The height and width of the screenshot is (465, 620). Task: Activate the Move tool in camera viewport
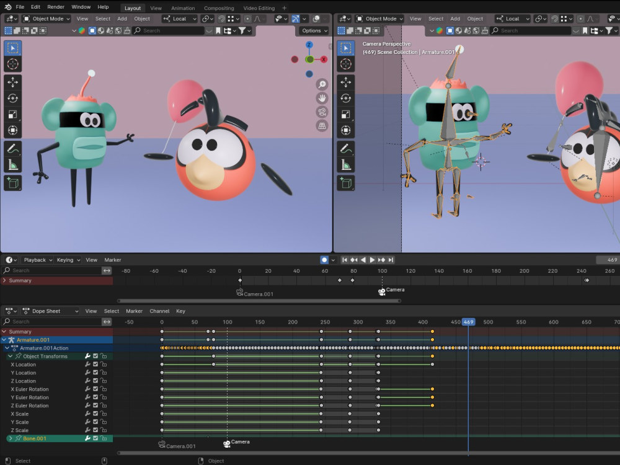346,82
